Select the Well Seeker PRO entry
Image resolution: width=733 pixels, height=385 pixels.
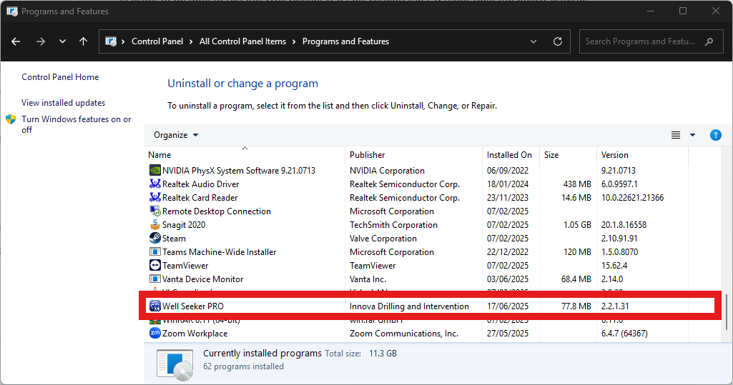click(430, 306)
